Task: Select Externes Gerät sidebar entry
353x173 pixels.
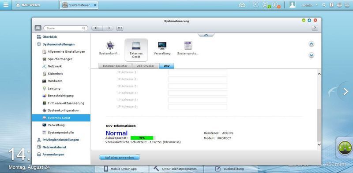Action: pos(61,118)
